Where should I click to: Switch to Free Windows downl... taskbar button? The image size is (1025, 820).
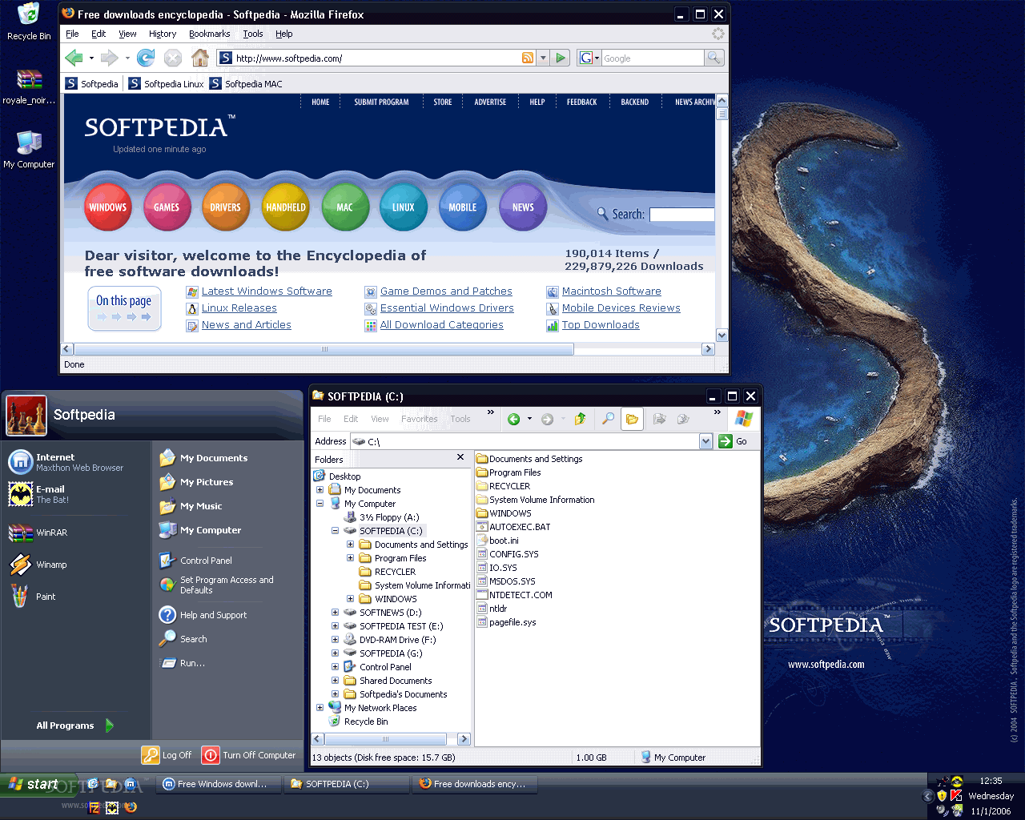tap(219, 784)
